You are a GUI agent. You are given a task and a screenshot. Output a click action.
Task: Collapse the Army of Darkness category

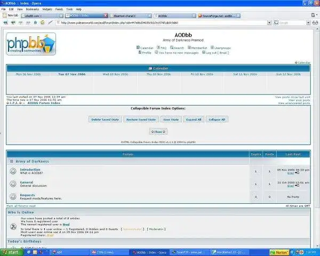(11, 161)
